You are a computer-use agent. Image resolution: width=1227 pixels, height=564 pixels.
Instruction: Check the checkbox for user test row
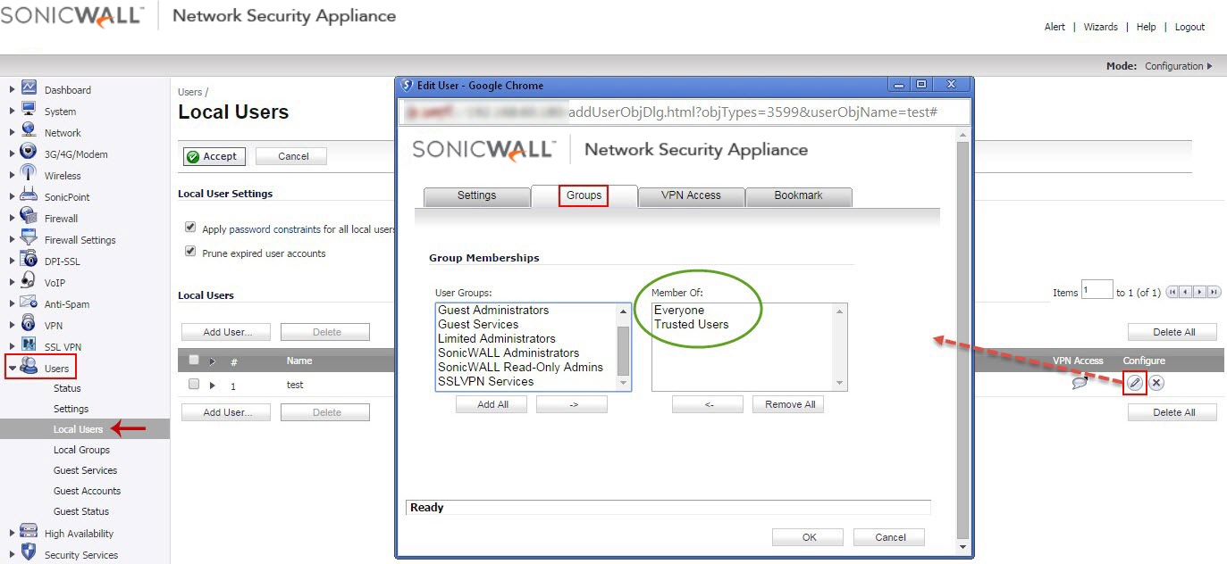194,384
